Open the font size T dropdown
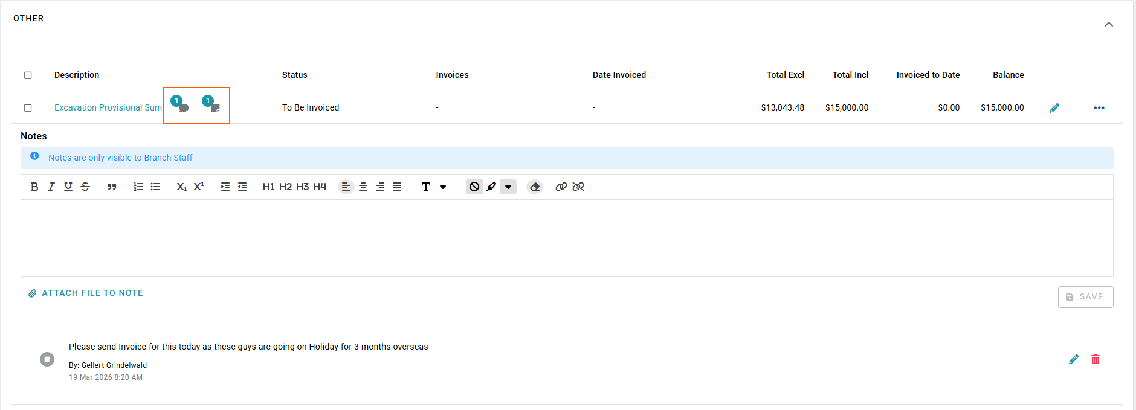Image resolution: width=1136 pixels, height=410 pixels. pos(434,187)
